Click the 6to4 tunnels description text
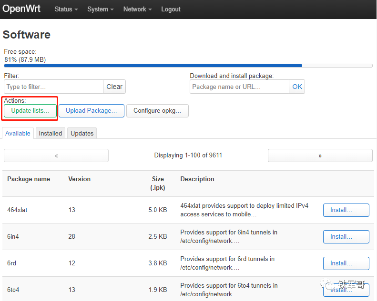377x301 pixels. (229, 290)
